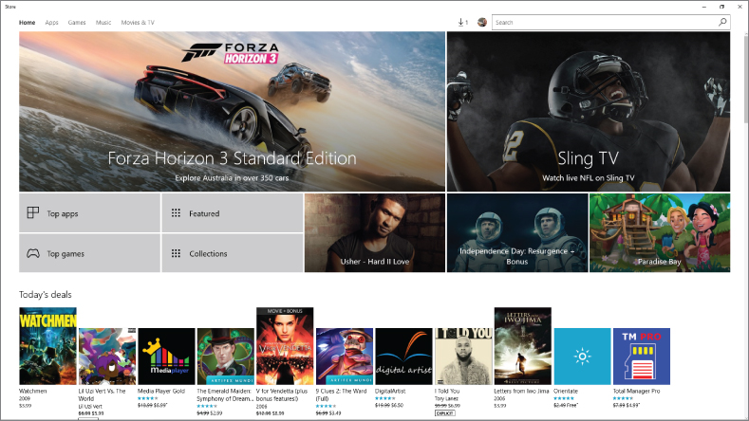Click the Collections dots icon
This screenshot has height=421, width=749.
(176, 253)
